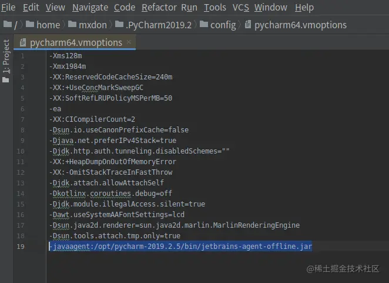The image size is (389, 283).
Task: Click the illegalAccess.silent=true line
Action: 127,204
